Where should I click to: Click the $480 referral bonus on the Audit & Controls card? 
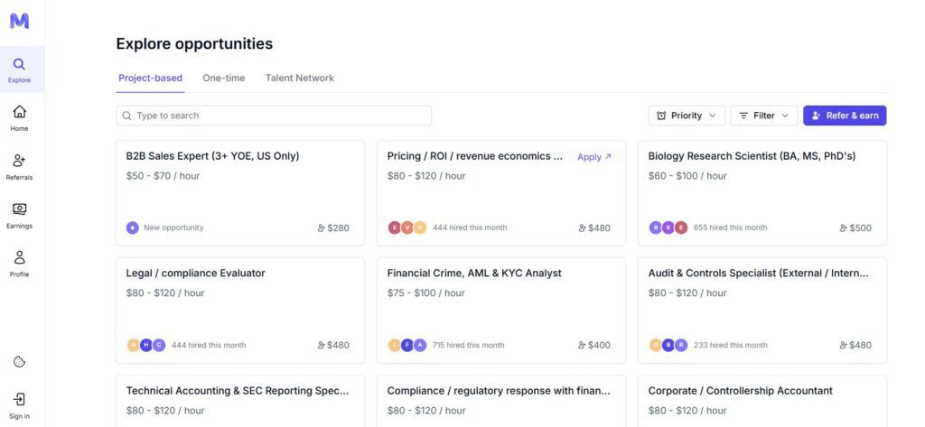pos(855,345)
